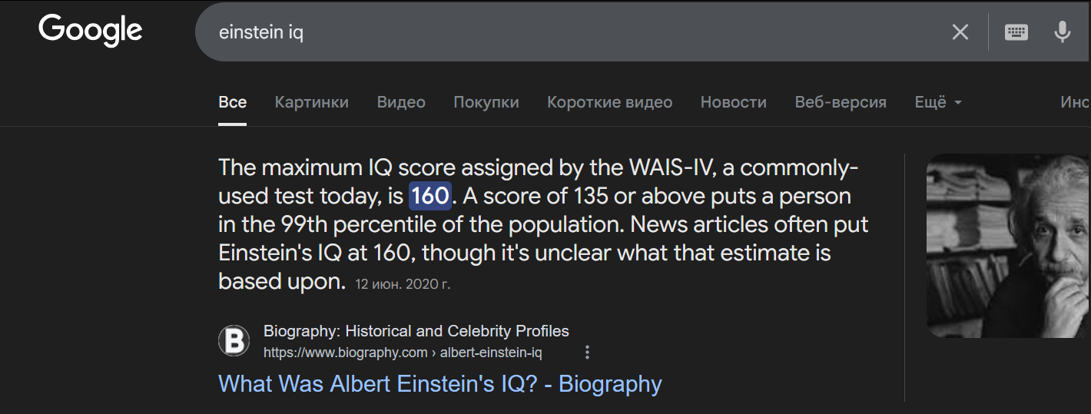The image size is (1091, 414).
Task: Click the highlighted 160 in snippet
Action: coord(430,196)
